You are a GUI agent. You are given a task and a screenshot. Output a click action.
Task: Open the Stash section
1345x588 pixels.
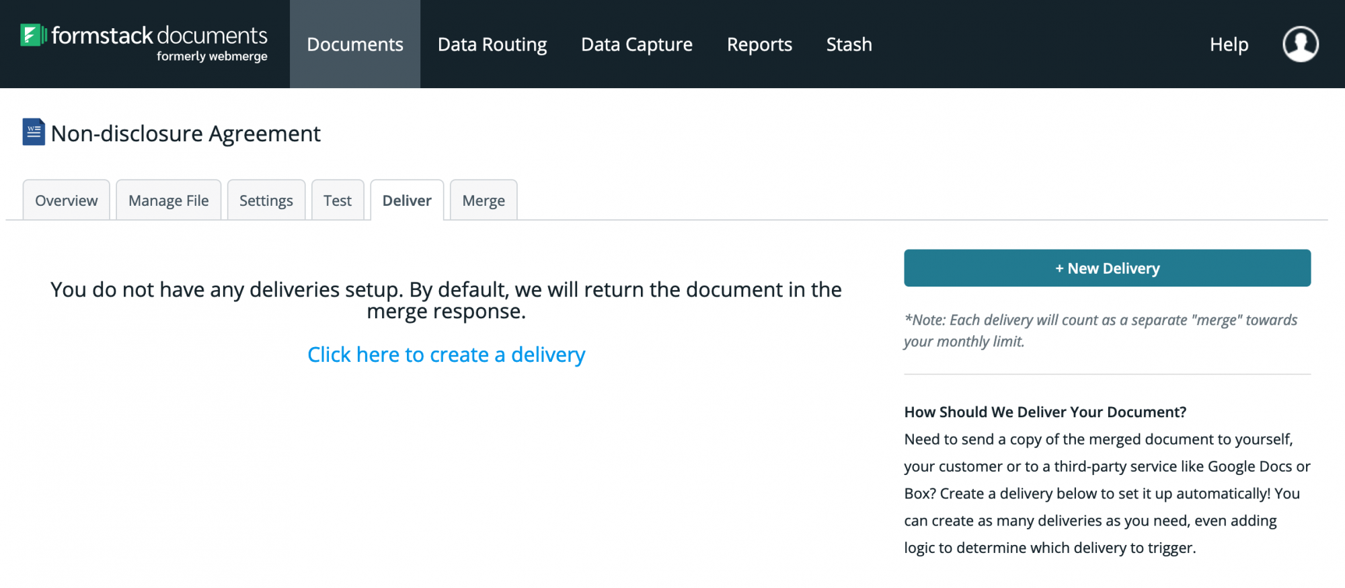click(849, 44)
